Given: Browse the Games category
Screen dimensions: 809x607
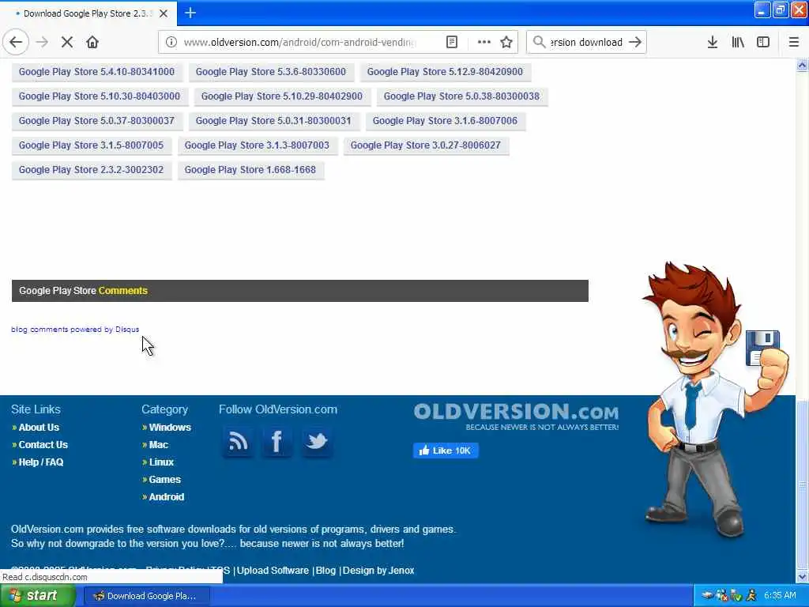Looking at the screenshot, I should coord(164,480).
